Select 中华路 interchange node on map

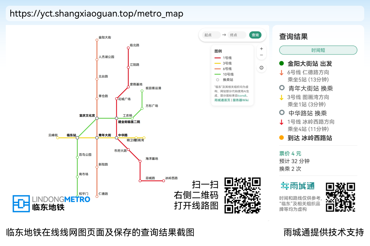tap(116, 138)
